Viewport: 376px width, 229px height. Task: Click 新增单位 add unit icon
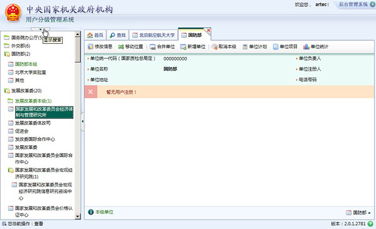(x=183, y=47)
